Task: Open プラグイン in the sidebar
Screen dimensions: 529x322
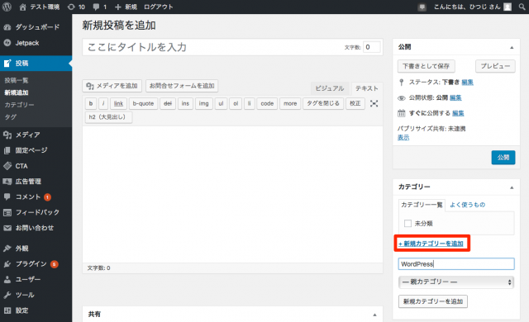Action: point(36,263)
